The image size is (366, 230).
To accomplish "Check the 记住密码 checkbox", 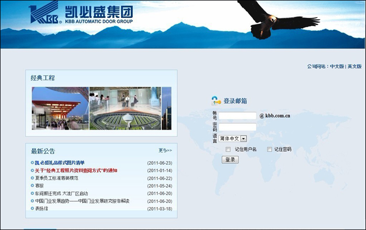I will [x=269, y=149].
